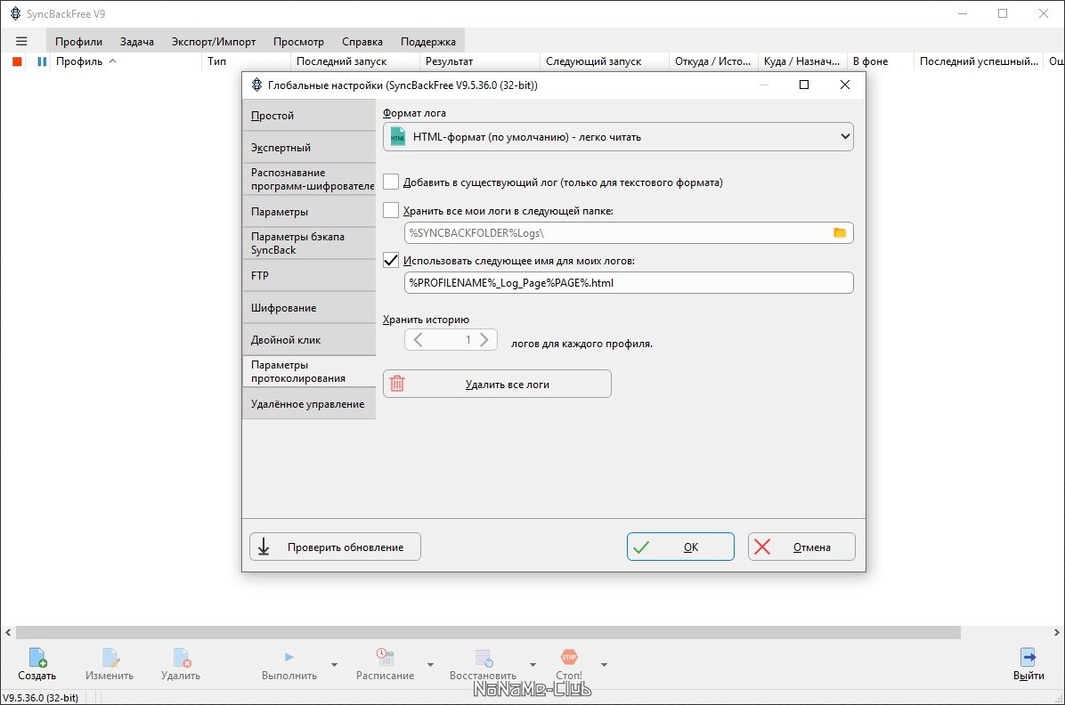Click the version text V9.5.36.0 (32-bit) in status bar
The width and height of the screenshot is (1065, 705).
click(x=41, y=698)
